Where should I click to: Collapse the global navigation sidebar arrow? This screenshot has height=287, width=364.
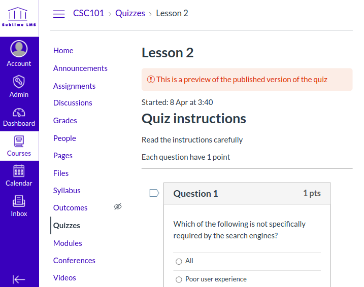[x=19, y=279]
